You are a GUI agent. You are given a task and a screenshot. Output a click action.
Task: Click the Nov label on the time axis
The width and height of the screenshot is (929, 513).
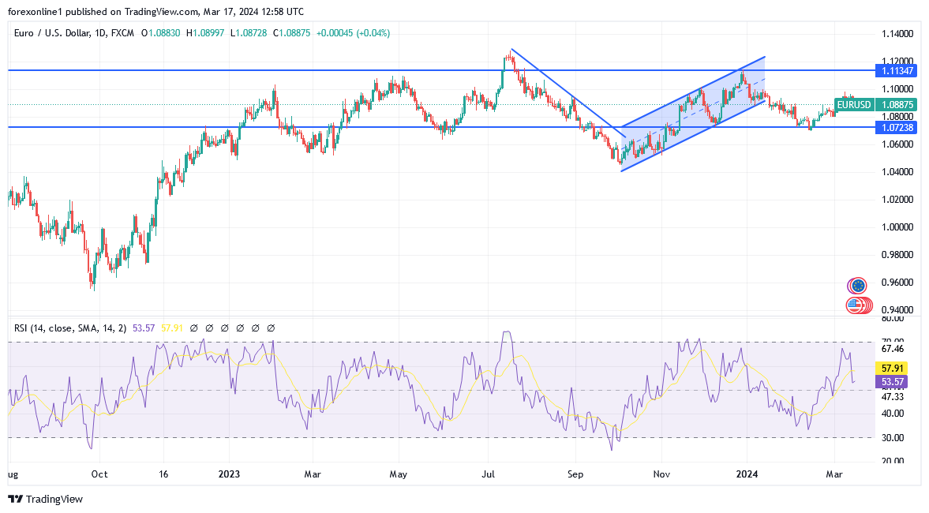(x=661, y=474)
